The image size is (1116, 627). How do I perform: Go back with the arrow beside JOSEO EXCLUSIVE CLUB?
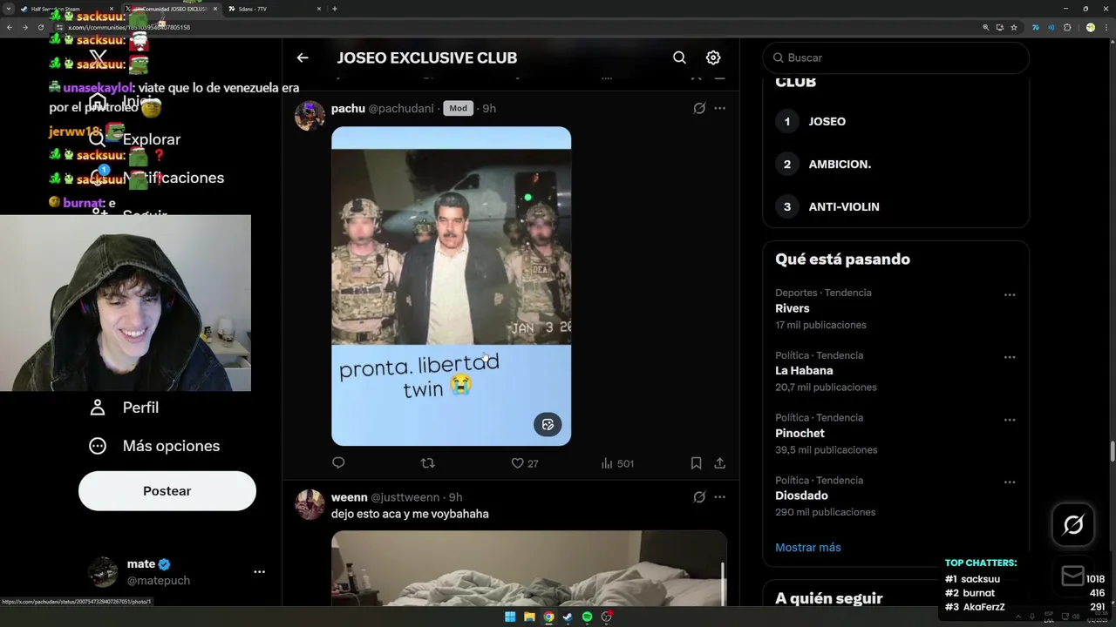(303, 57)
